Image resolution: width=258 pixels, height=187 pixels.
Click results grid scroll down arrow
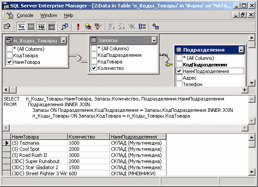(251, 172)
